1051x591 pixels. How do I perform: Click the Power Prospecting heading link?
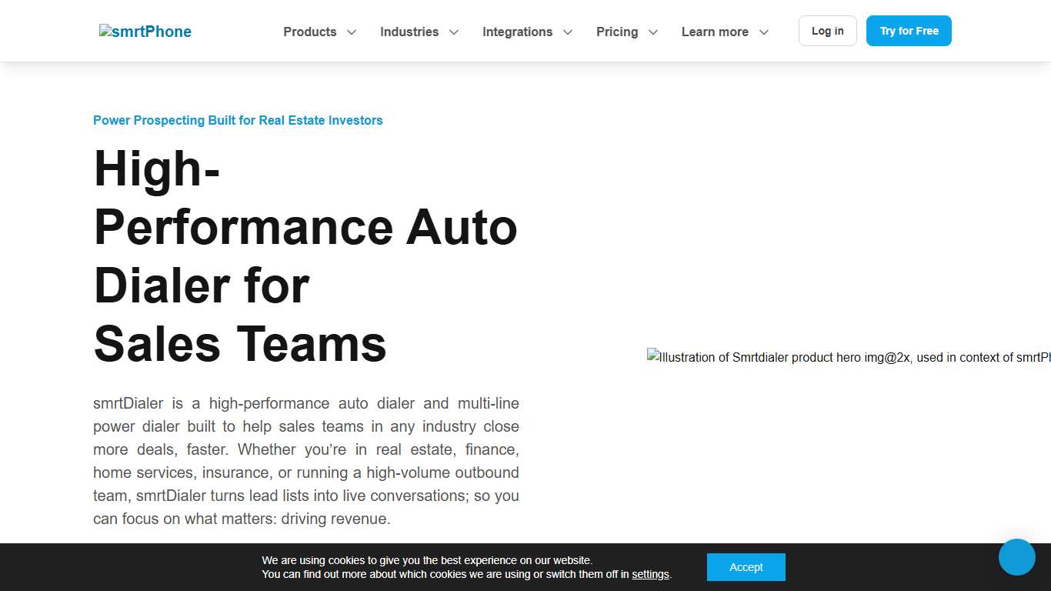point(238,120)
